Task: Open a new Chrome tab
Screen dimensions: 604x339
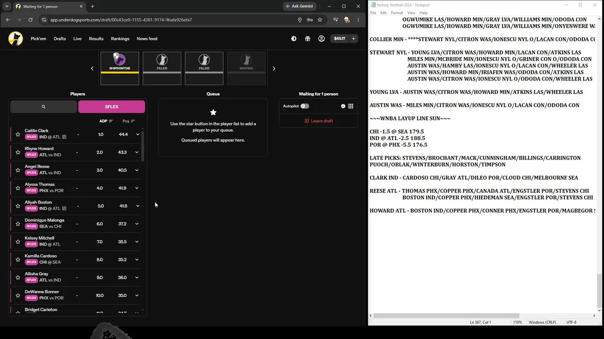Action: tap(92, 6)
